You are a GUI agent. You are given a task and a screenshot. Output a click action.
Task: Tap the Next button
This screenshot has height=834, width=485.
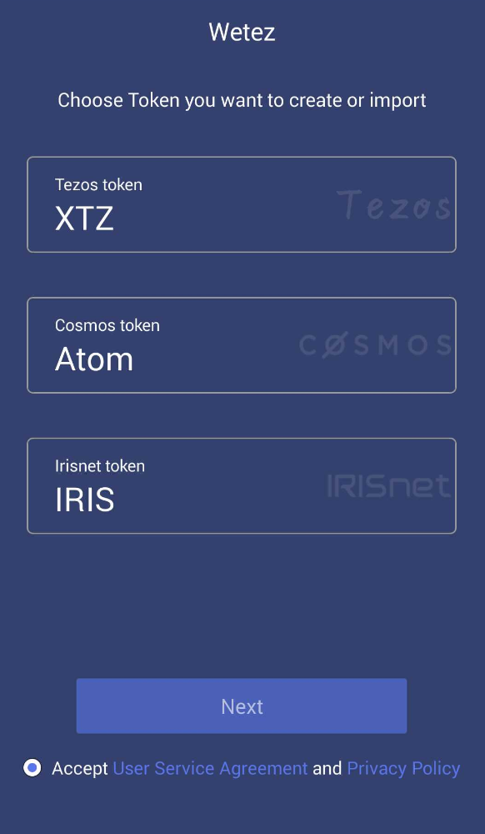tap(242, 706)
